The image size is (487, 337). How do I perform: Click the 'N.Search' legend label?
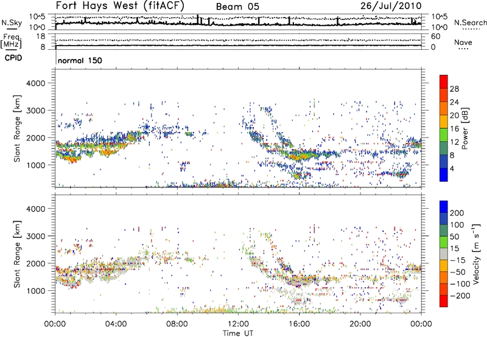tap(470, 23)
